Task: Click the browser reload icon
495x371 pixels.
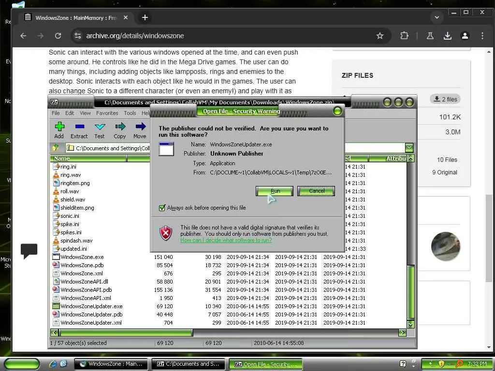Action: point(58,36)
